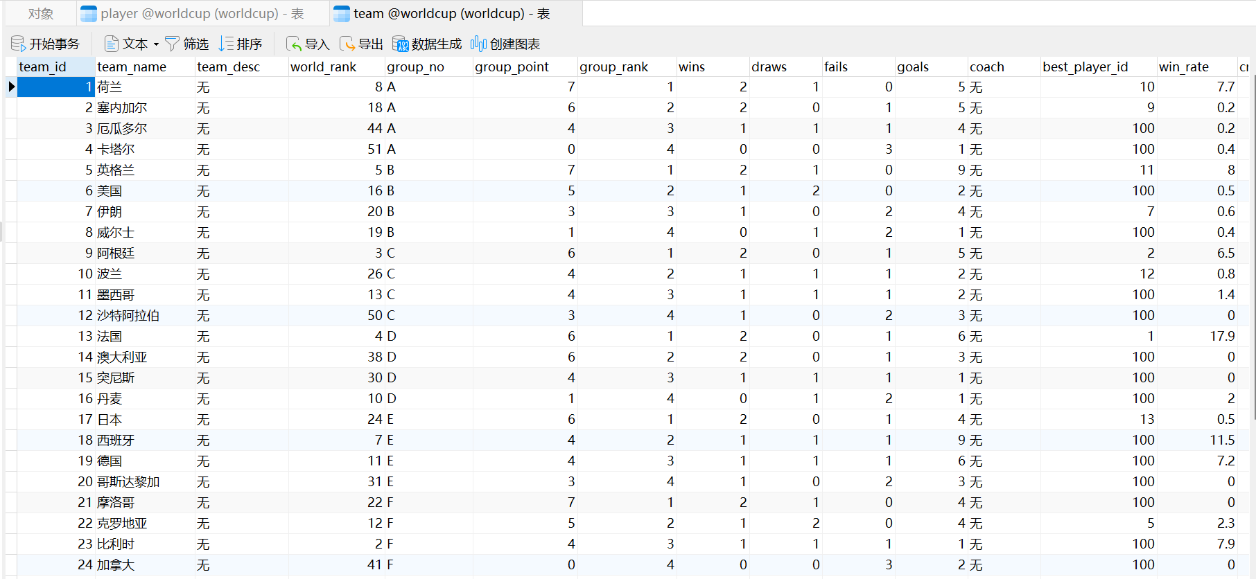Select the team name cell 美国
This screenshot has height=579, width=1256.
[145, 190]
